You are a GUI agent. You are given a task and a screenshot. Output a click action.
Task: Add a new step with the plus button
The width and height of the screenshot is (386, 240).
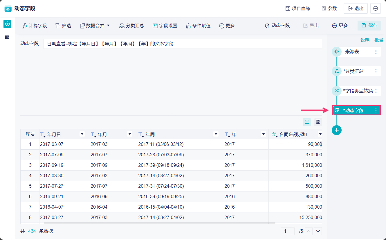click(x=337, y=130)
